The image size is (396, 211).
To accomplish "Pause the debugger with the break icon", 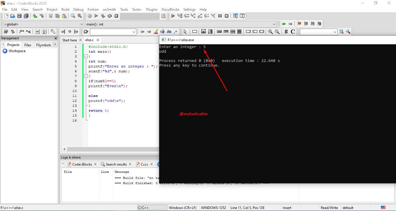I will [220, 16].
